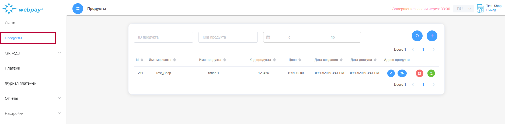This screenshot has width=505, height=124.
Task: Click the help document icon near Test_Shop
Action: coord(480,9)
